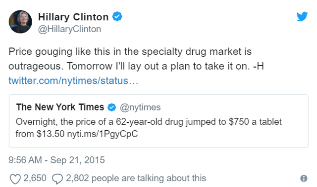Click the second line of the quoted tweet
This screenshot has height=187, width=317.
coord(77,134)
